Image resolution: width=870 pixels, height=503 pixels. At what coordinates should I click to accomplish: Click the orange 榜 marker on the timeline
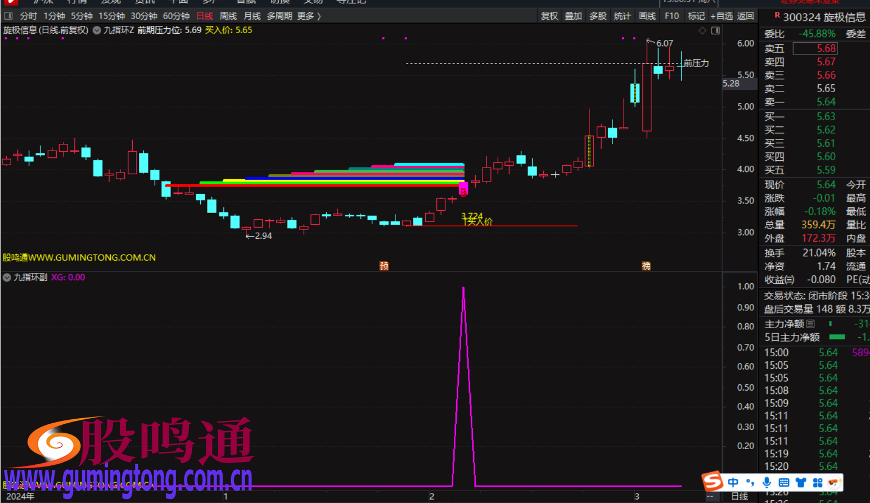click(x=646, y=266)
